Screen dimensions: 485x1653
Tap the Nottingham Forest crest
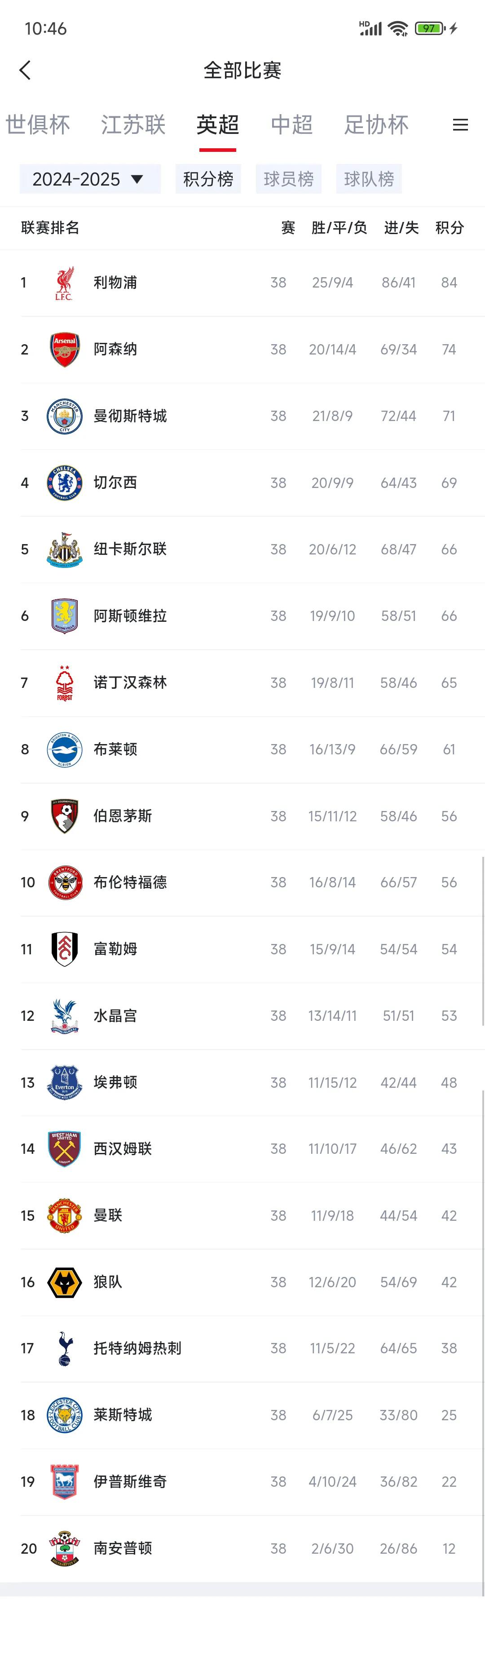pos(64,683)
